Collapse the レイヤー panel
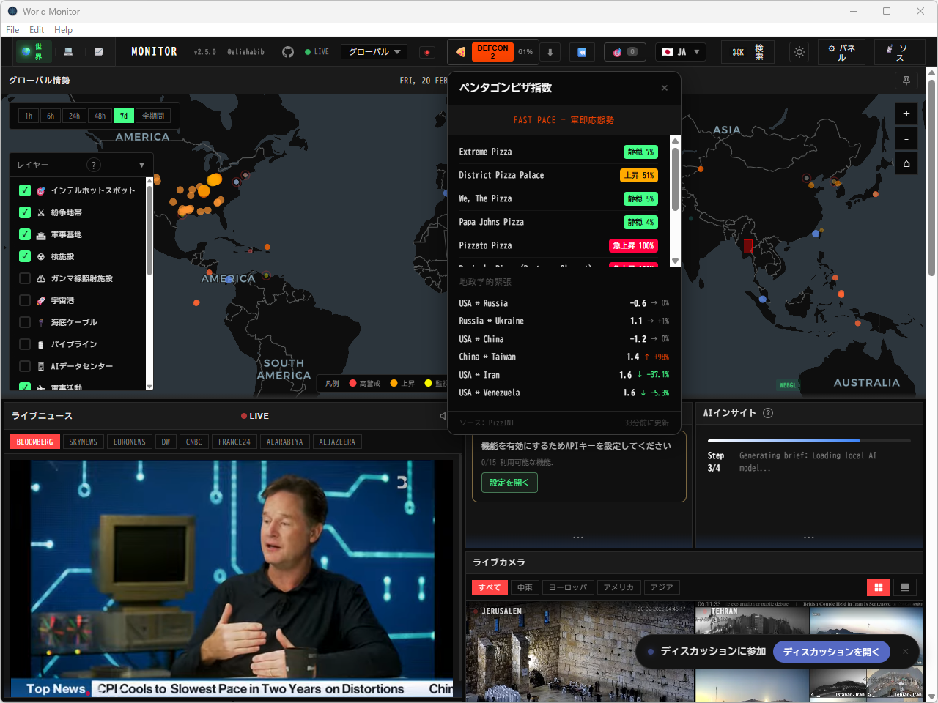 coord(141,165)
